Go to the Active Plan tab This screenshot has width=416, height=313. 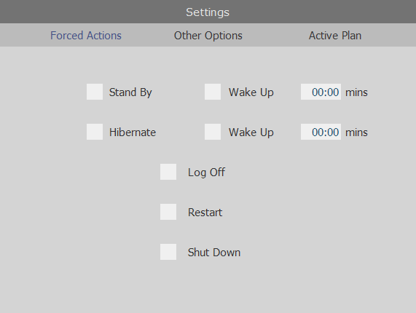click(335, 36)
